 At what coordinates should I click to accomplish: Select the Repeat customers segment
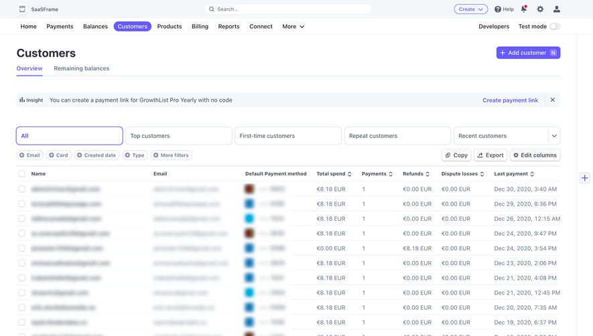[397, 136]
